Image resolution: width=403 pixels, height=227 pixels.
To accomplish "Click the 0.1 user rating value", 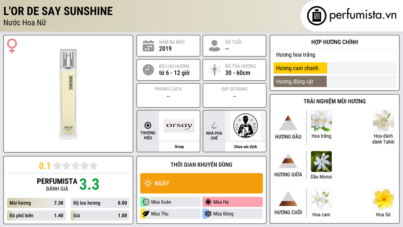I will 45,166.
